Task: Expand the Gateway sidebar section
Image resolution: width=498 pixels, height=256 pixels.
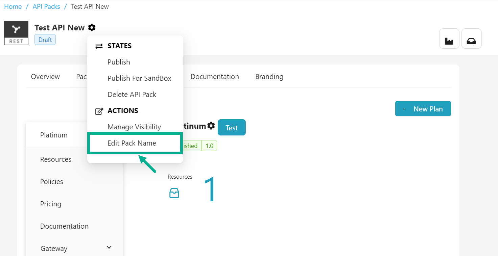Action: [x=109, y=248]
